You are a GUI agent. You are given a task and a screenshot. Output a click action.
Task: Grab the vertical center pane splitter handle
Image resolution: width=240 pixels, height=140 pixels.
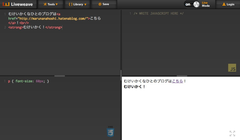(x=121, y=75)
